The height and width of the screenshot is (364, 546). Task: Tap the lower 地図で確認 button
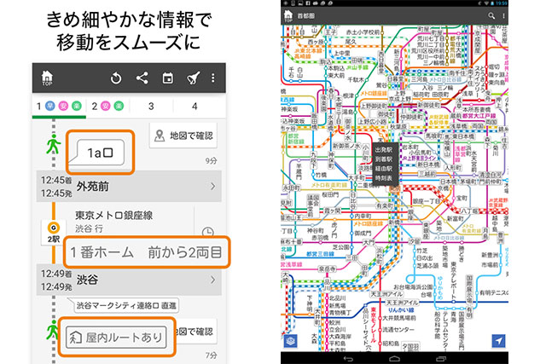pos(195,332)
